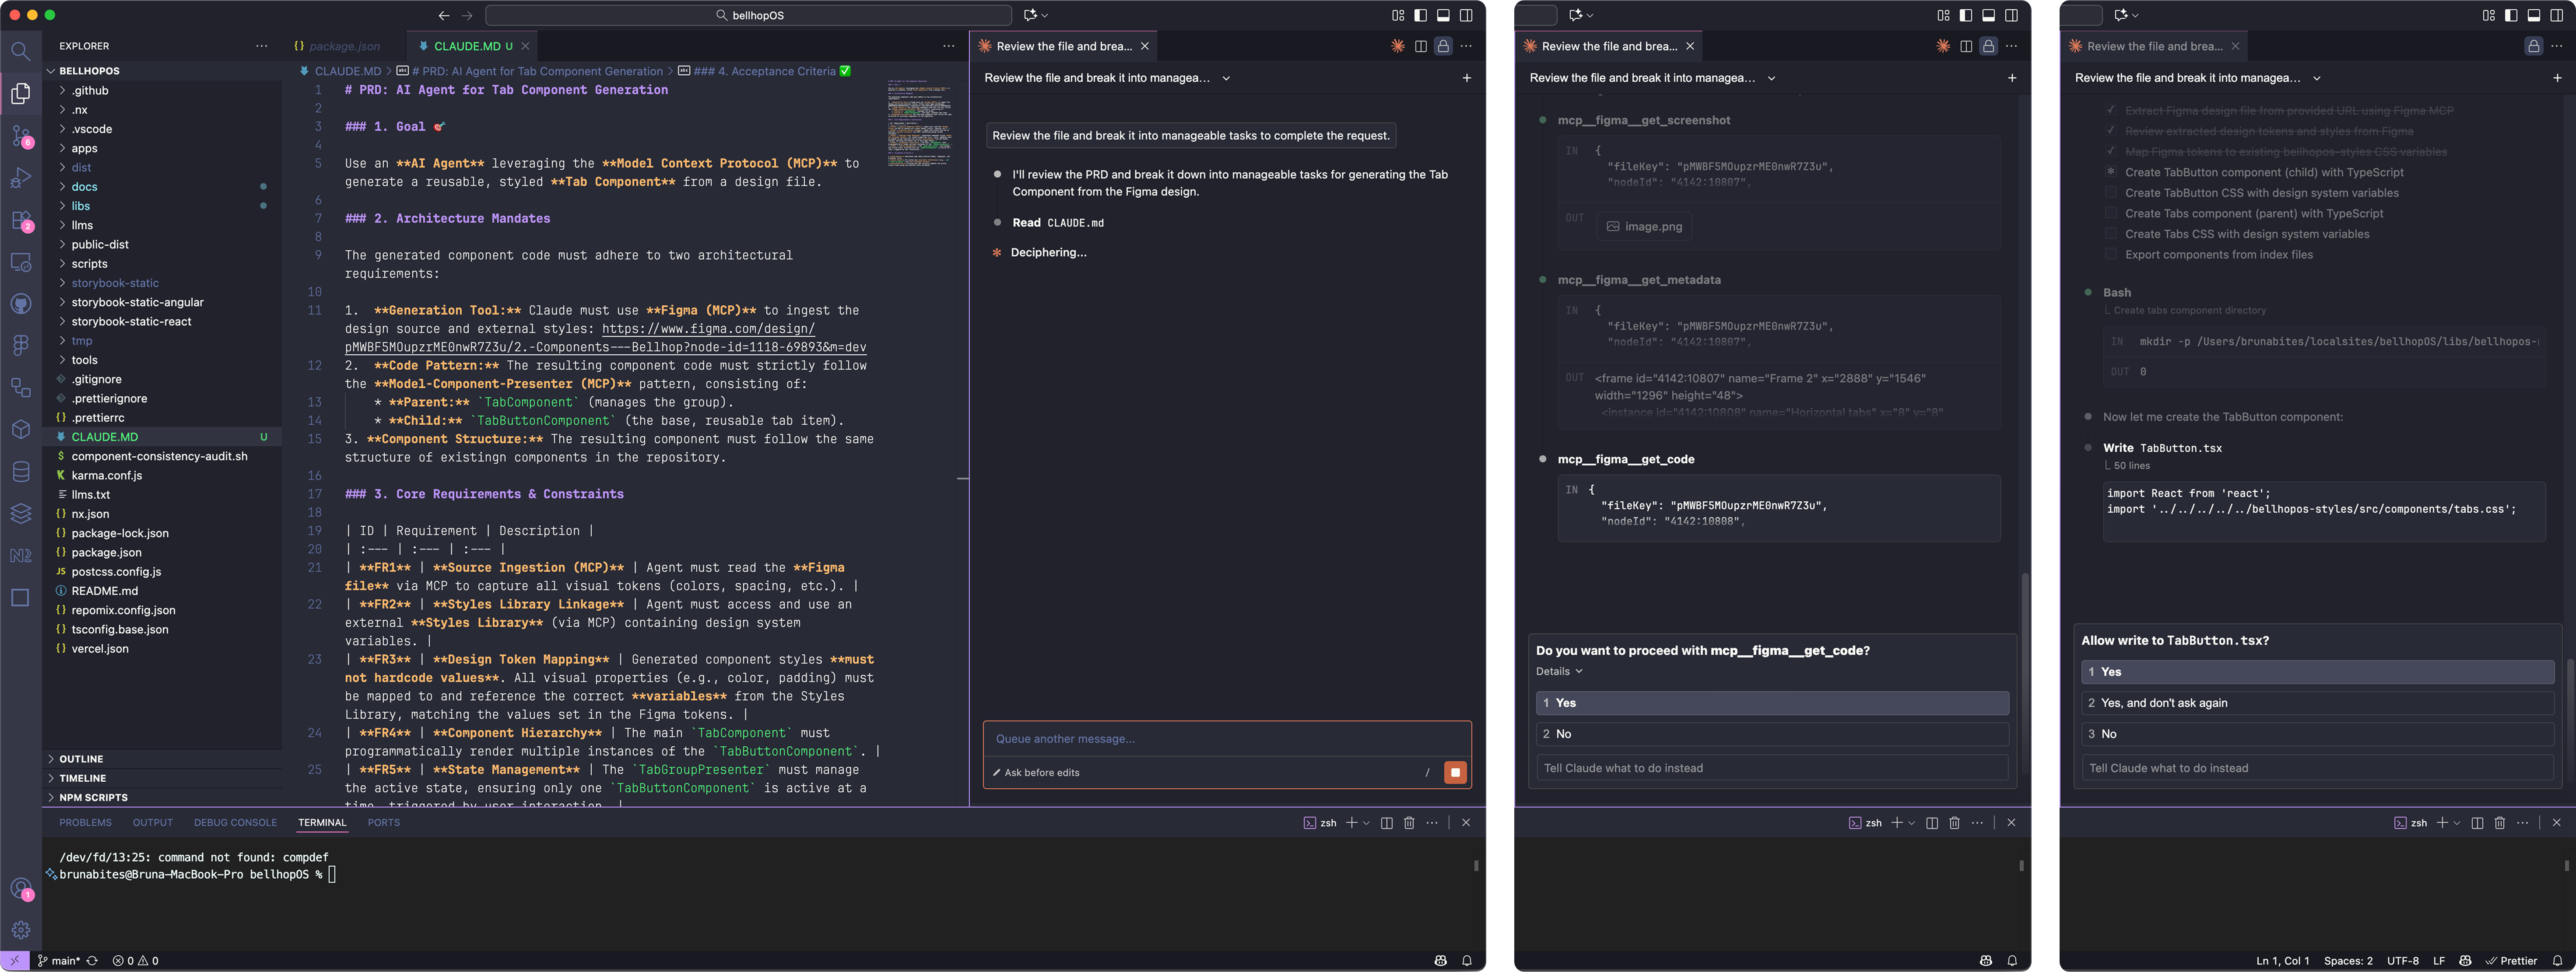Open Source Control view icon
This screenshot has width=2576, height=972.
[x=20, y=135]
